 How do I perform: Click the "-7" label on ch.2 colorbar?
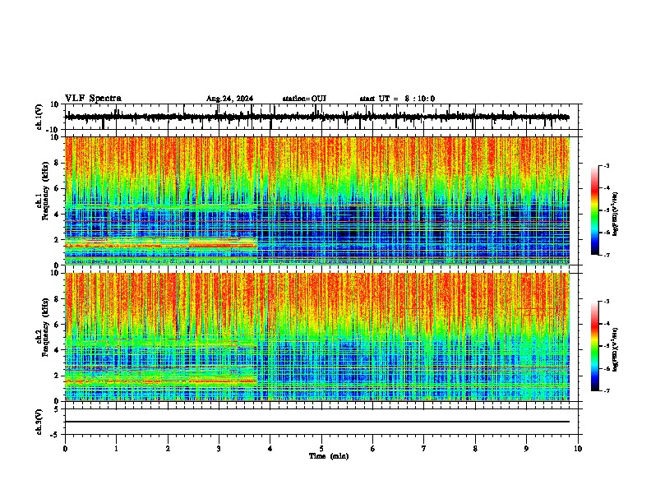pos(606,390)
